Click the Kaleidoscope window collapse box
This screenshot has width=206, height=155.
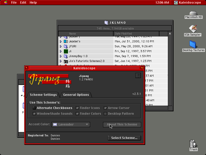[x=142, y=68]
